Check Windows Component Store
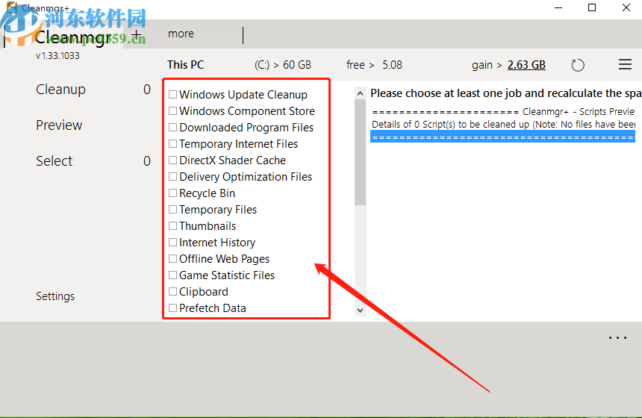Viewport: 642px width, 418px height. 172,111
